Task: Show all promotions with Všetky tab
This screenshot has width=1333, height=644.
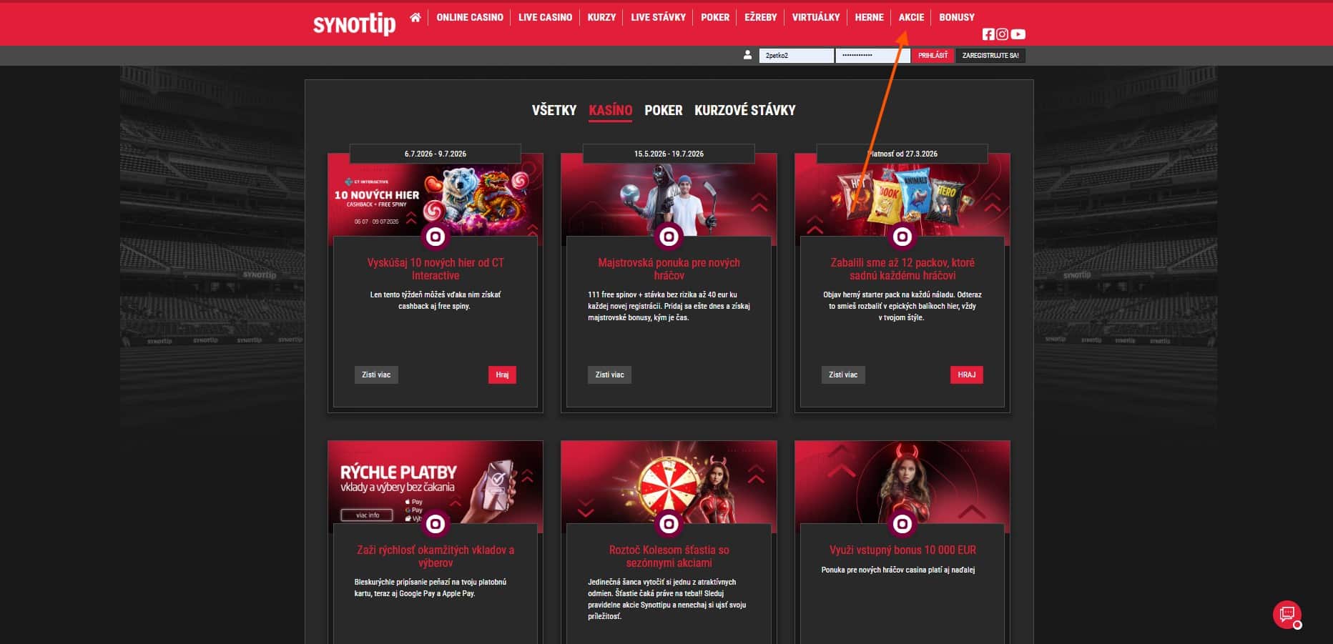Action: click(554, 110)
